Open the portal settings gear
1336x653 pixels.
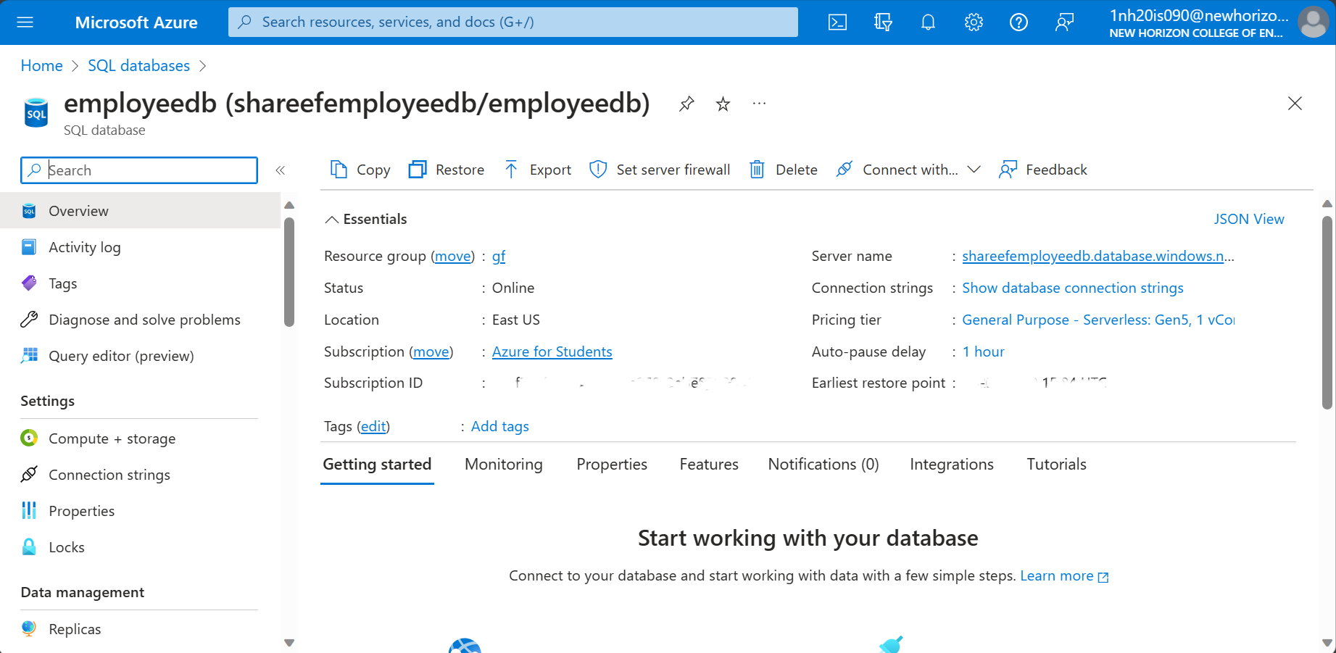[x=974, y=22]
